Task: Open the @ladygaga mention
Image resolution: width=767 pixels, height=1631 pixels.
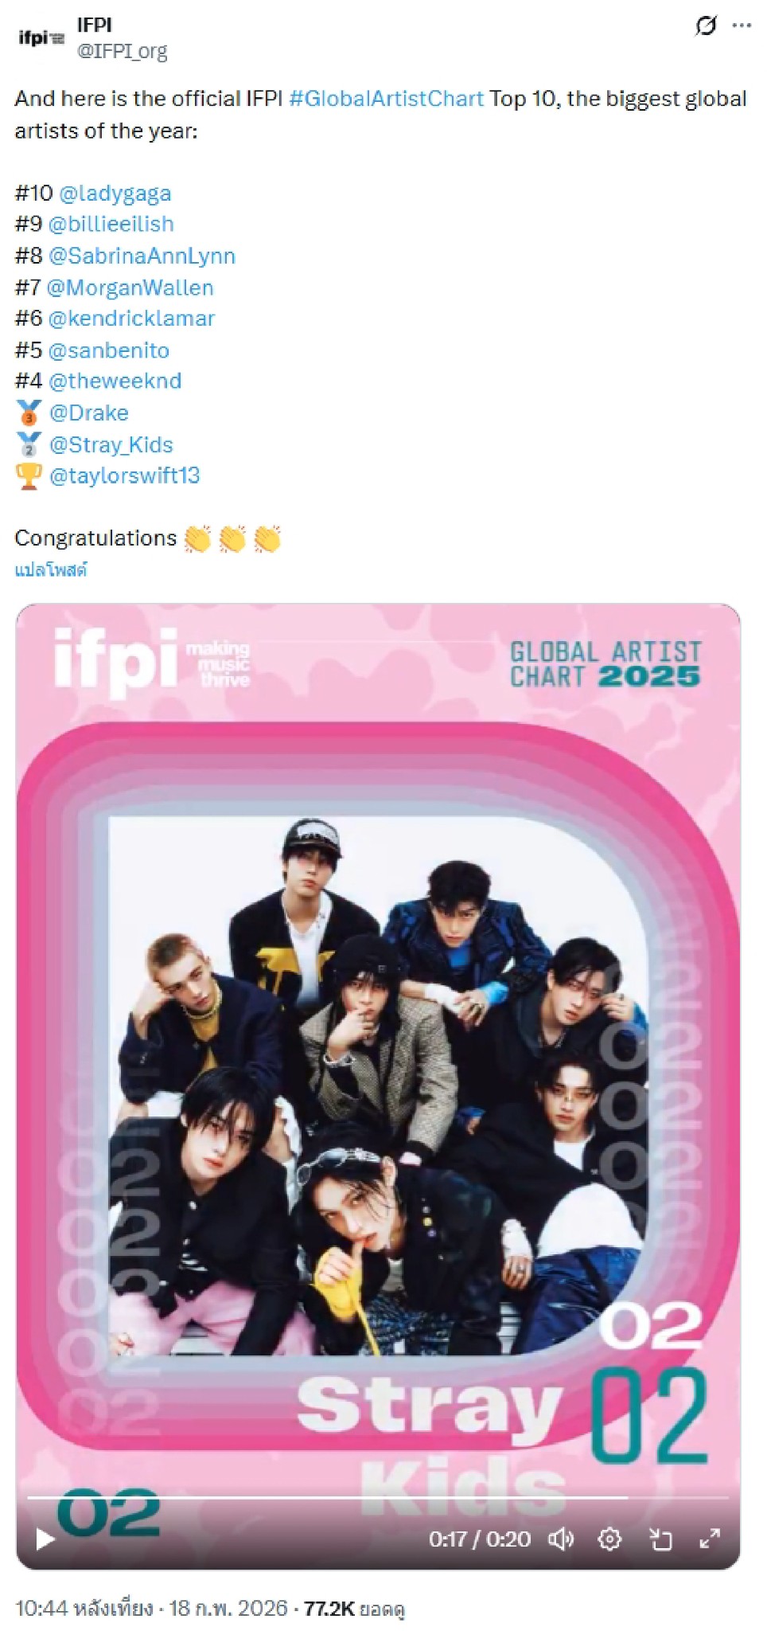Action: coord(115,194)
